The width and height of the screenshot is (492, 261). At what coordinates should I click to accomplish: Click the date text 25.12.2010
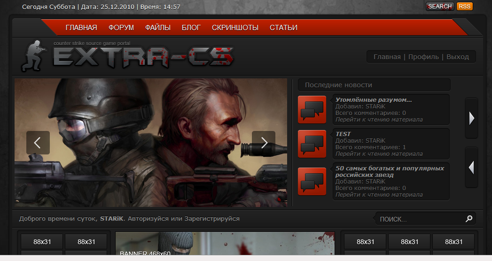click(117, 7)
